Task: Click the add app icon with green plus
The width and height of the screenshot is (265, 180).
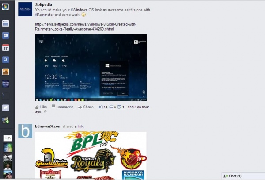Action: tap(6, 120)
